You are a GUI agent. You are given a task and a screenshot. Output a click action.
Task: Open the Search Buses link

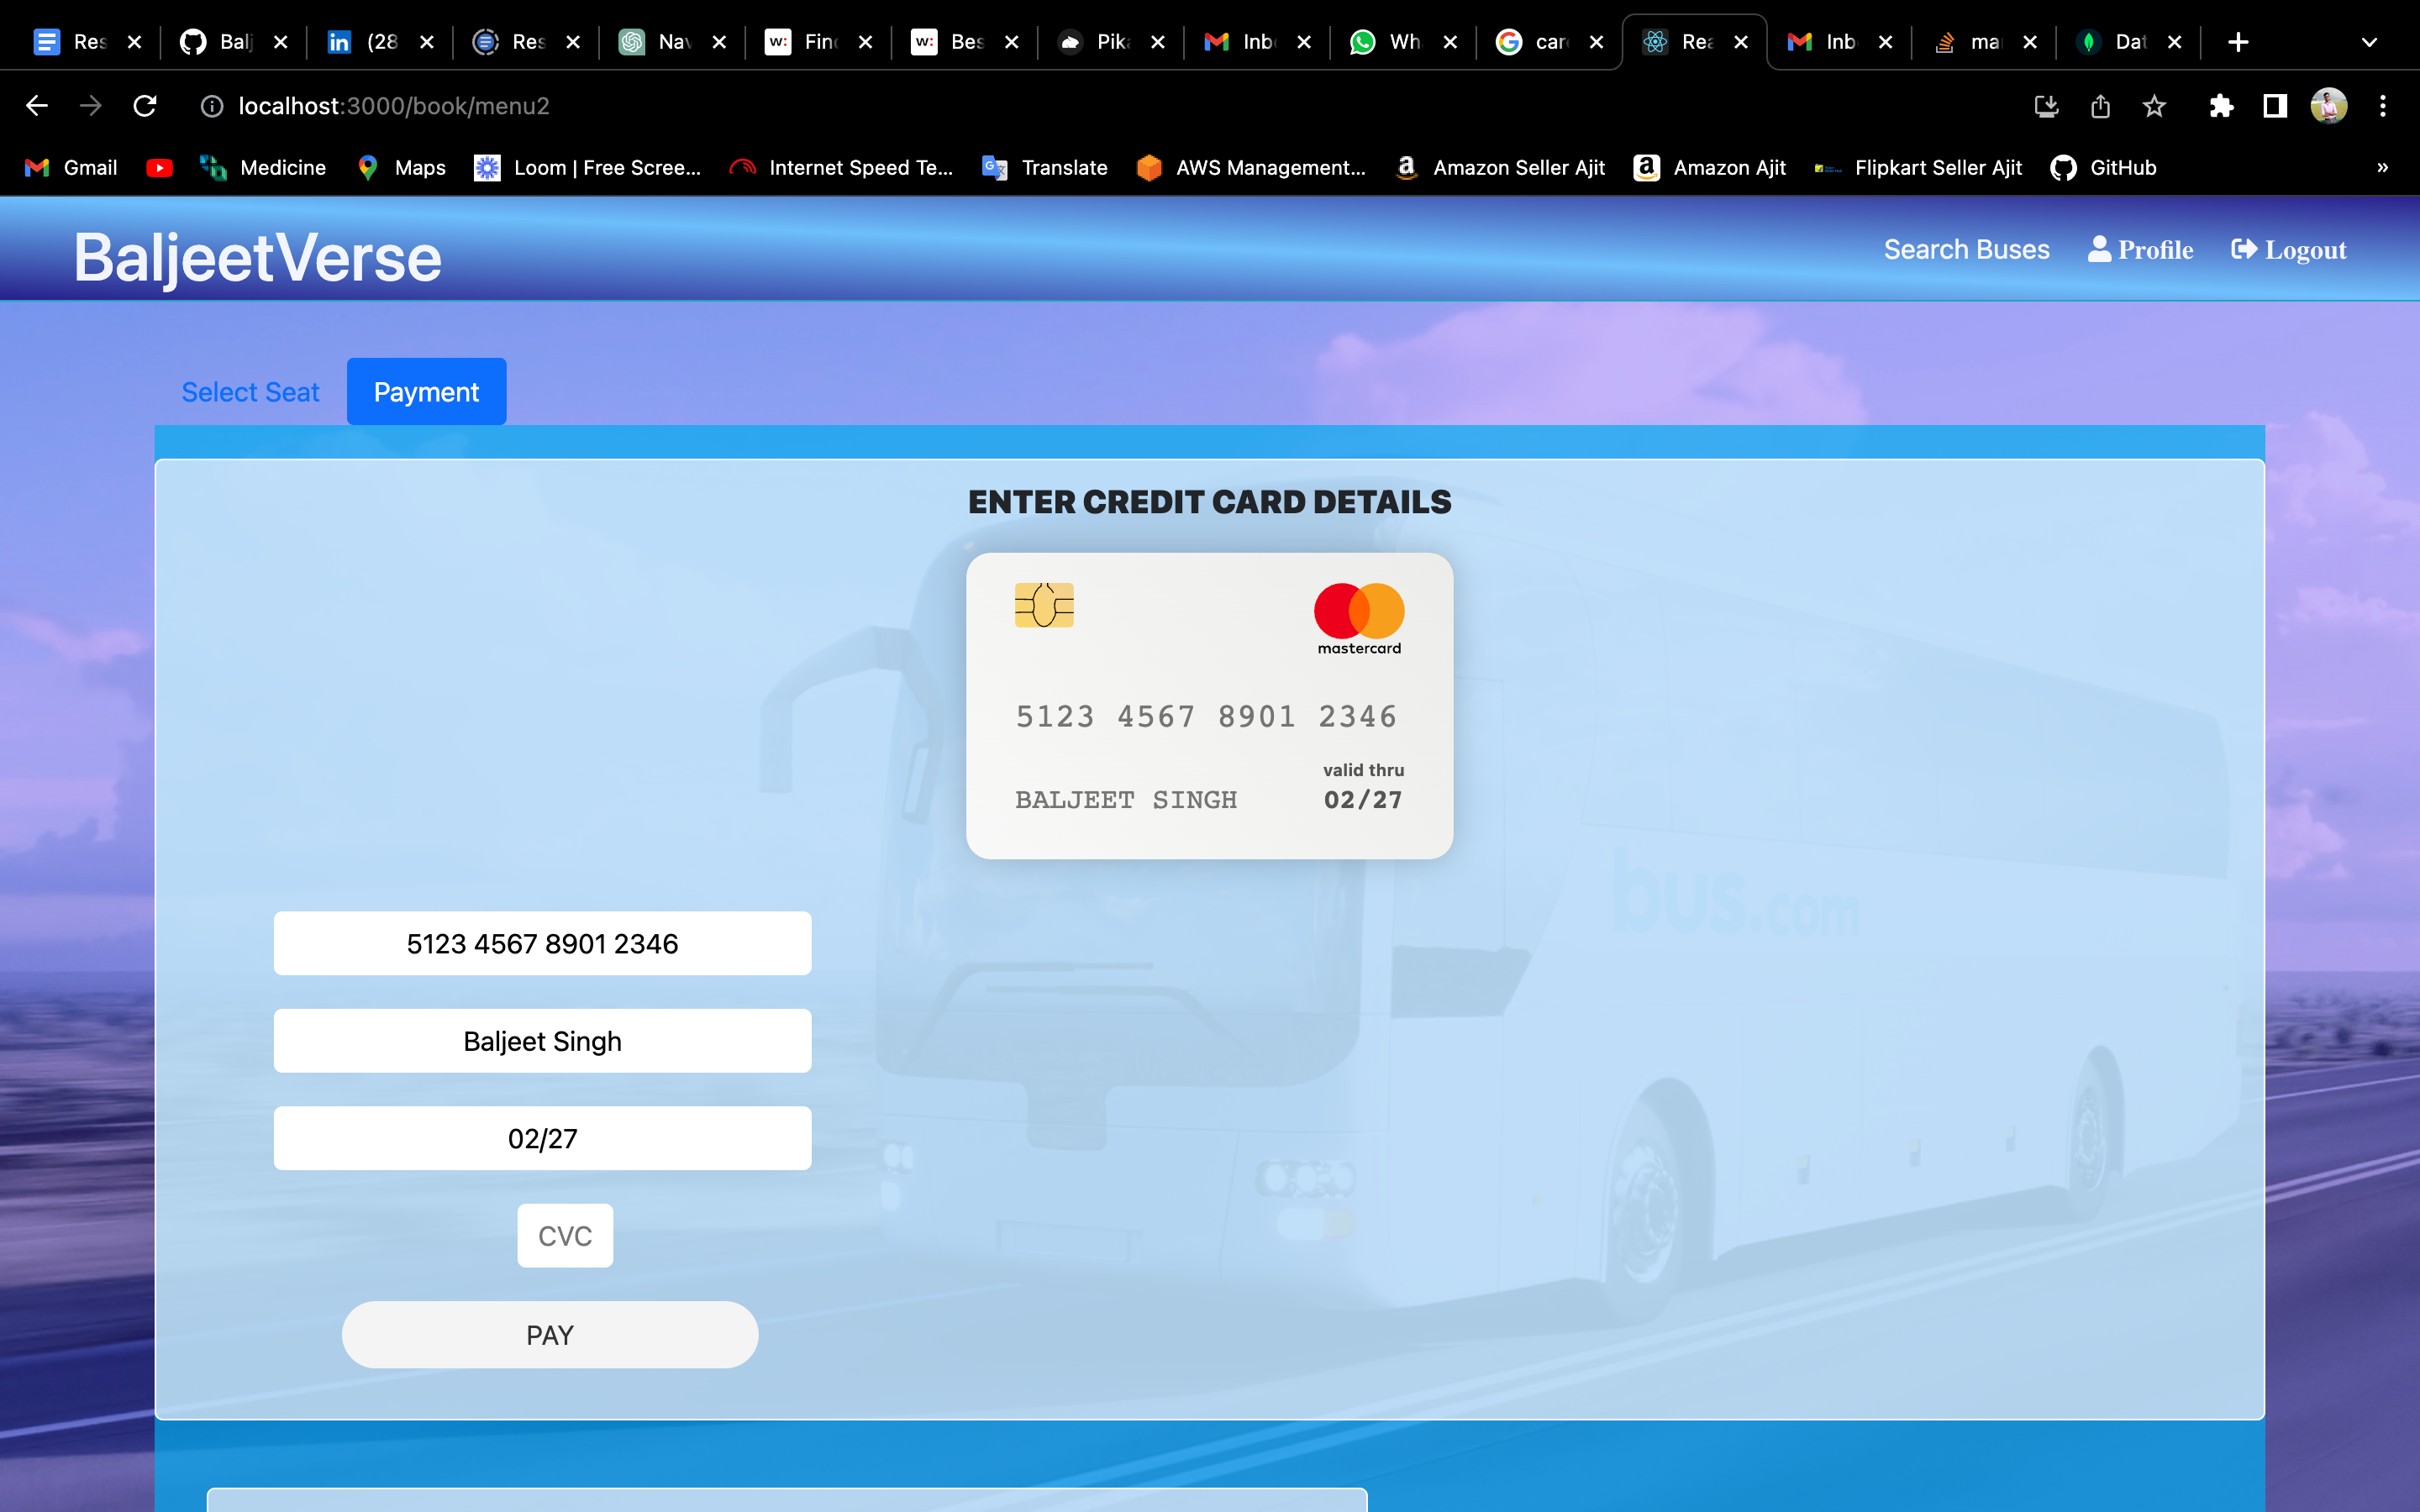tap(1966, 250)
